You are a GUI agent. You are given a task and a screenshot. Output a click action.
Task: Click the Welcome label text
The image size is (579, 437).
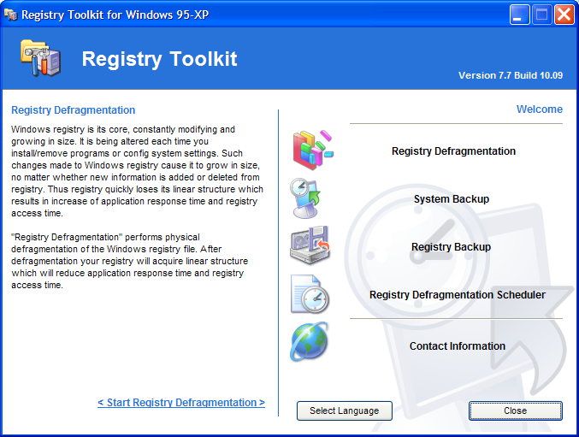coord(540,109)
